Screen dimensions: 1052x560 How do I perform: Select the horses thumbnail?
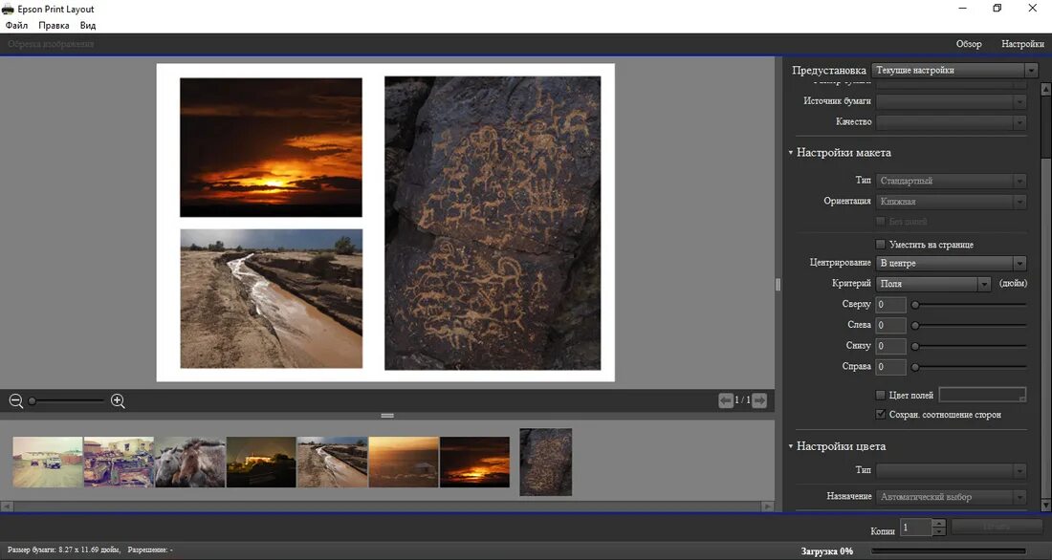[x=190, y=463]
